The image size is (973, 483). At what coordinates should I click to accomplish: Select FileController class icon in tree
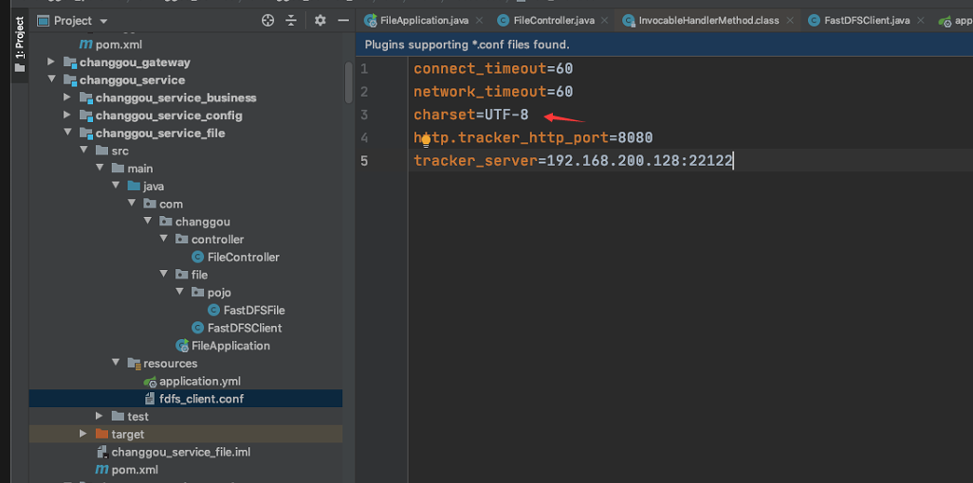(x=198, y=257)
